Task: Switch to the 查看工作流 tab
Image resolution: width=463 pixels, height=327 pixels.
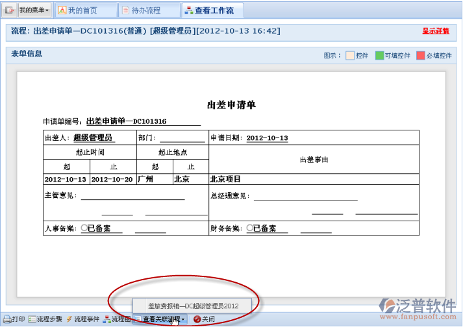Action: tap(208, 10)
